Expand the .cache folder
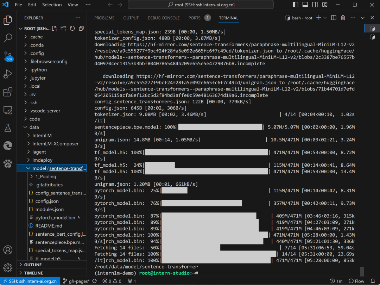Image resolution: width=380 pixels, height=285 pixels. click(x=52, y=37)
